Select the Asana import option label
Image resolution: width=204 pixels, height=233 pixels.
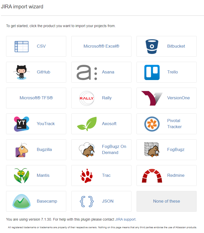pyautogui.click(x=108, y=72)
